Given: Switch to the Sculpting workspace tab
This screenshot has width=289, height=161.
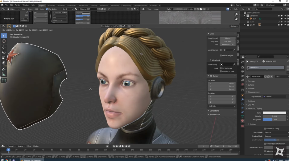Looking at the screenshot, I should click(x=61, y=5).
